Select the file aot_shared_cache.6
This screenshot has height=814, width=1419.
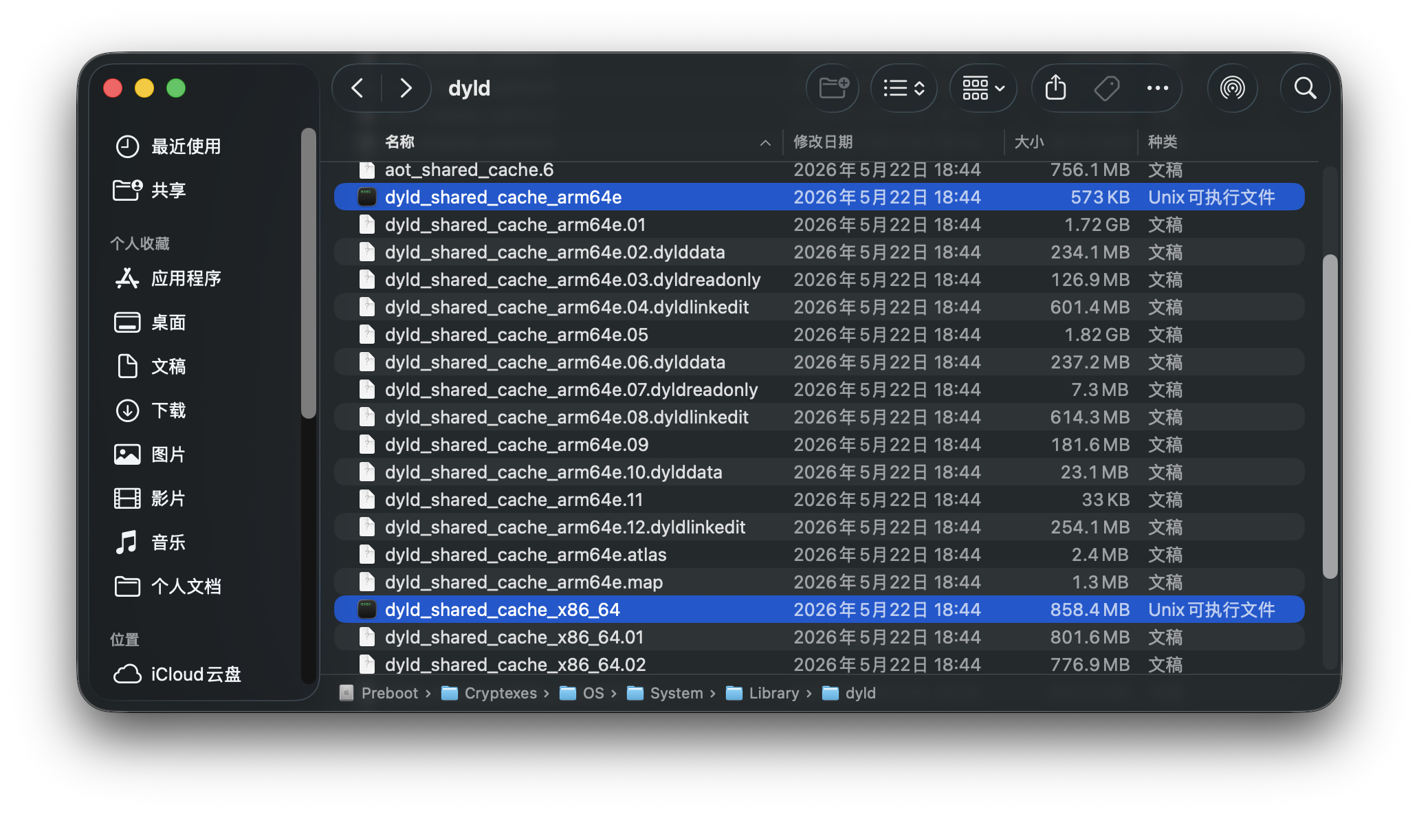point(819,170)
